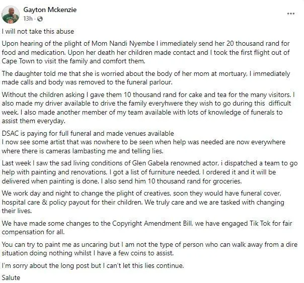Click the paragraph about the mortuary and funeral parlour
The width and height of the screenshot is (304, 283).
coord(146,78)
